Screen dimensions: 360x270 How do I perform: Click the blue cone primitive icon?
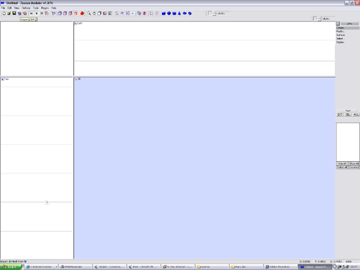[179, 14]
